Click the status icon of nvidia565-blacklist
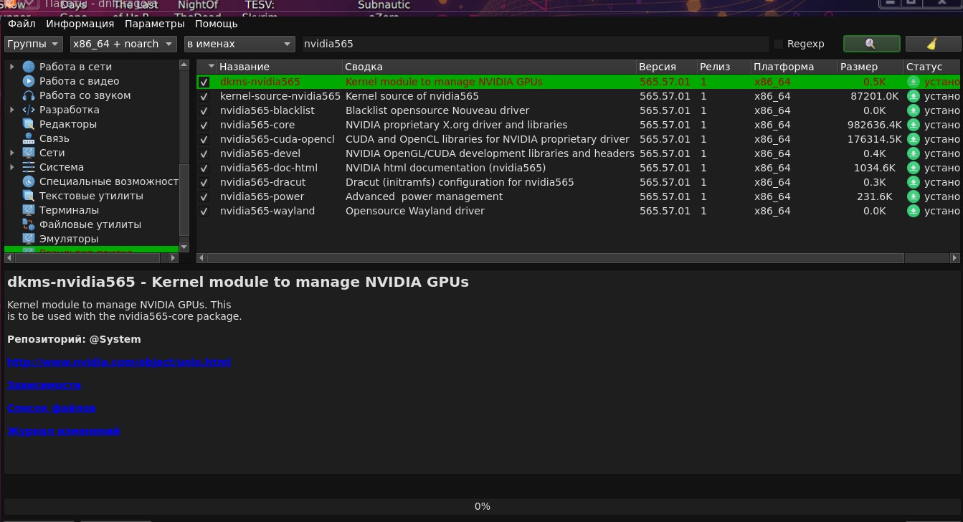Screen dimensions: 963x522 [x=914, y=110]
